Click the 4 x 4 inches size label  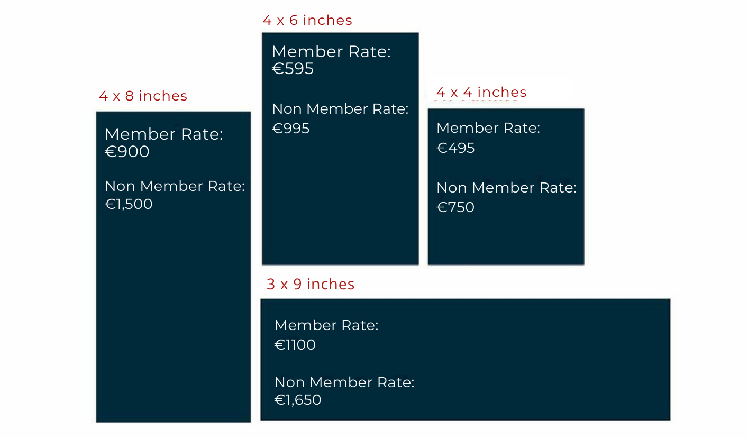tap(481, 92)
